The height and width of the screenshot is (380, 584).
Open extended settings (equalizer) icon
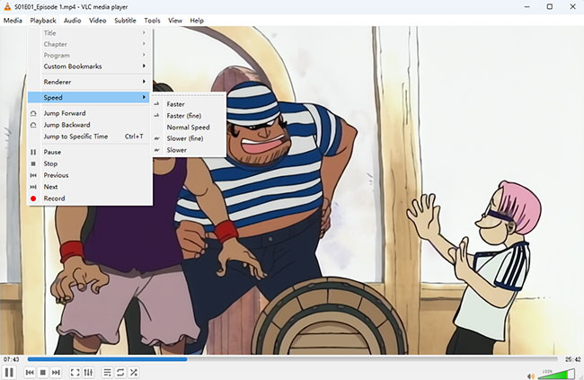coord(88,372)
